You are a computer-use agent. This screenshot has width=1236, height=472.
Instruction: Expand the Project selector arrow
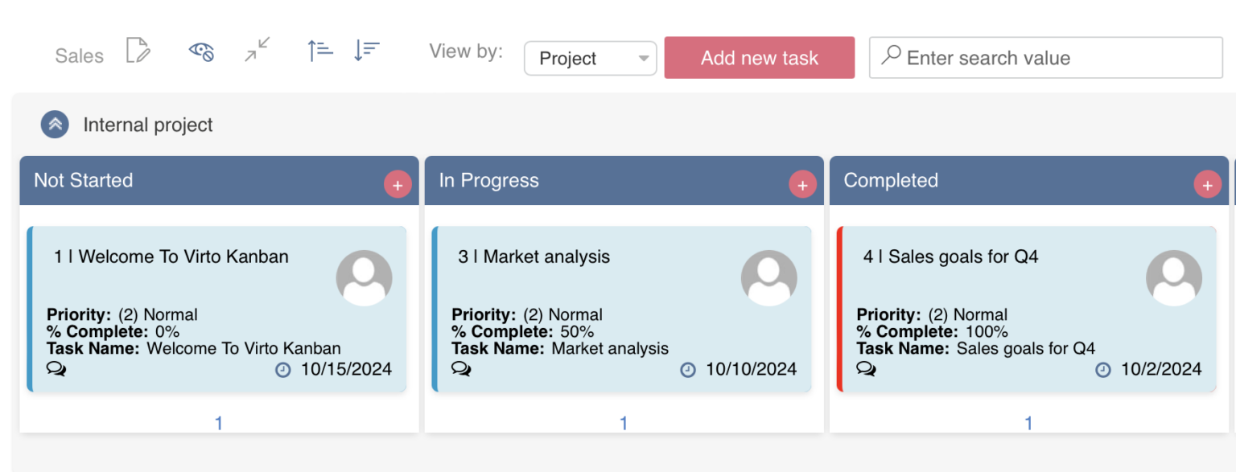coord(643,58)
